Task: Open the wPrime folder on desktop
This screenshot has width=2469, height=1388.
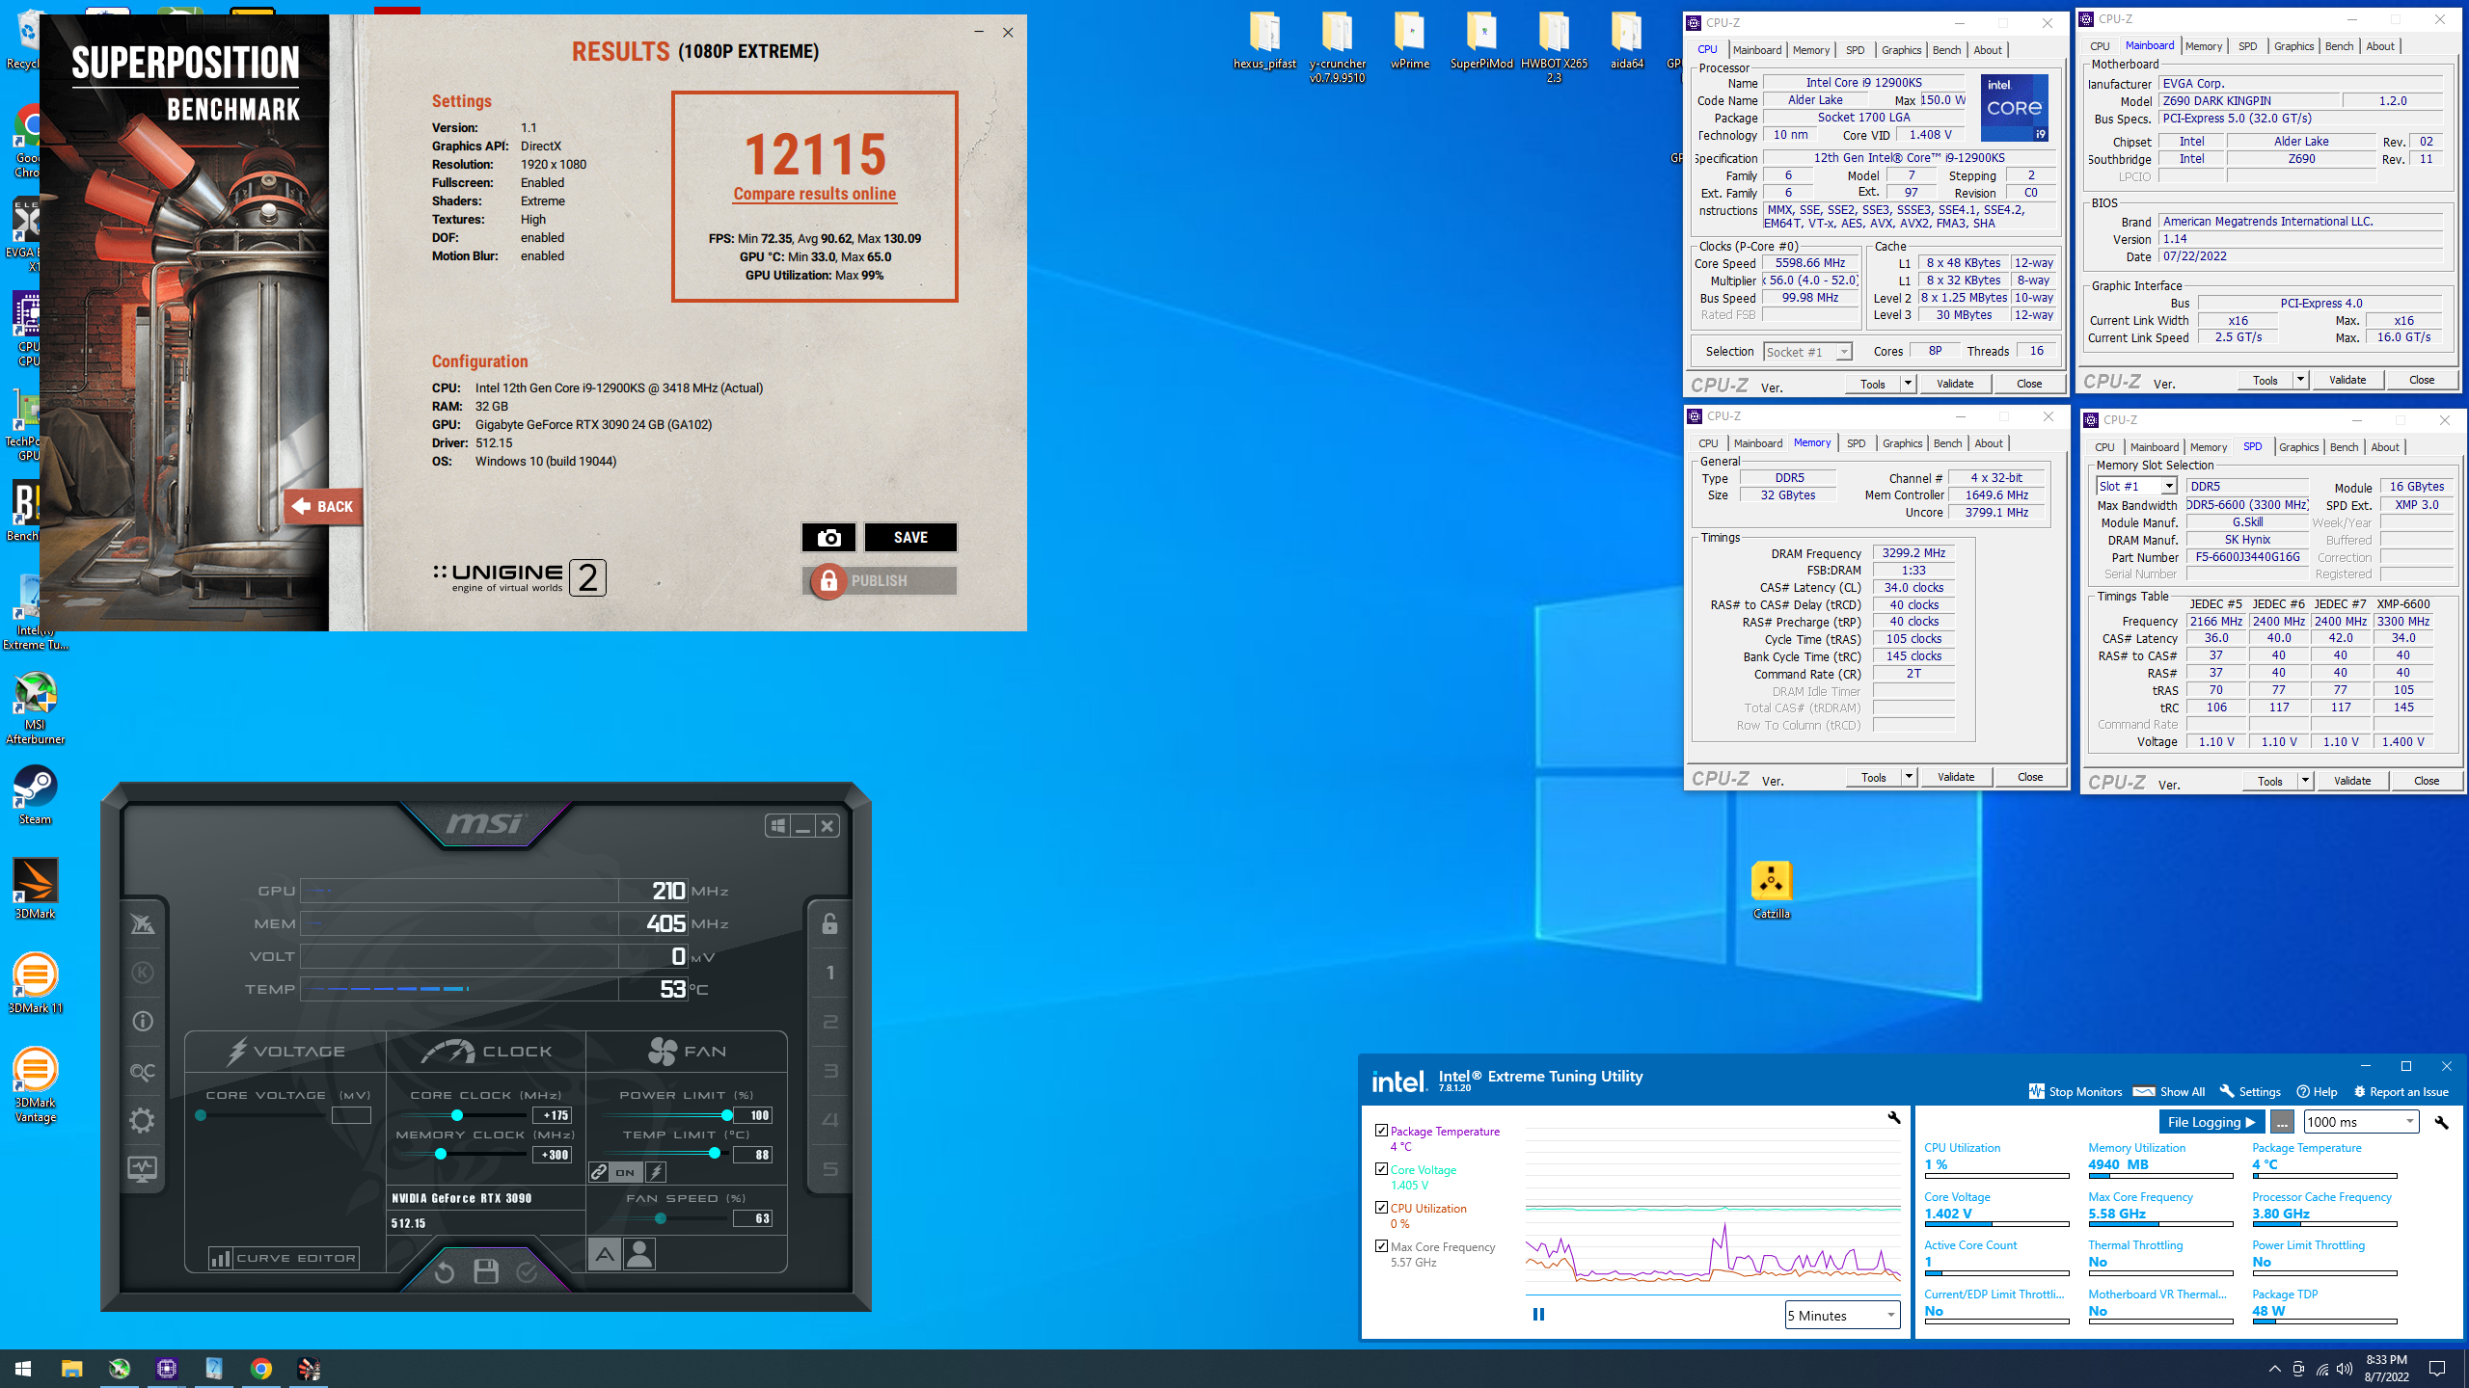Action: (x=1409, y=40)
